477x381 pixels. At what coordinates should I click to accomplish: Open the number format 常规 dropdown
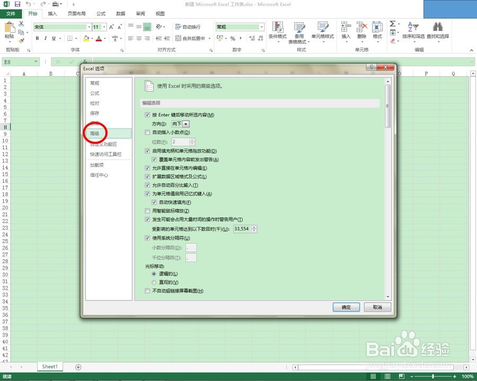click(x=262, y=27)
